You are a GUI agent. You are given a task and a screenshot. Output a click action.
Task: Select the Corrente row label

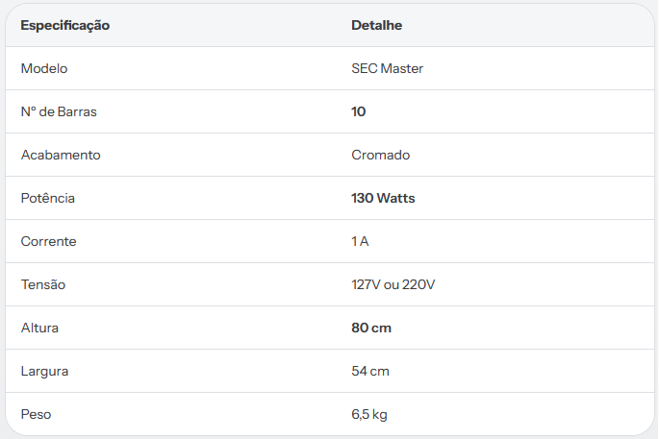pos(48,241)
